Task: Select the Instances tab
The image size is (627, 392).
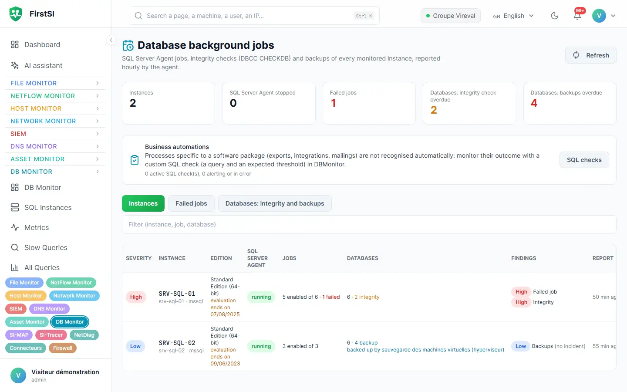Action: (x=143, y=203)
